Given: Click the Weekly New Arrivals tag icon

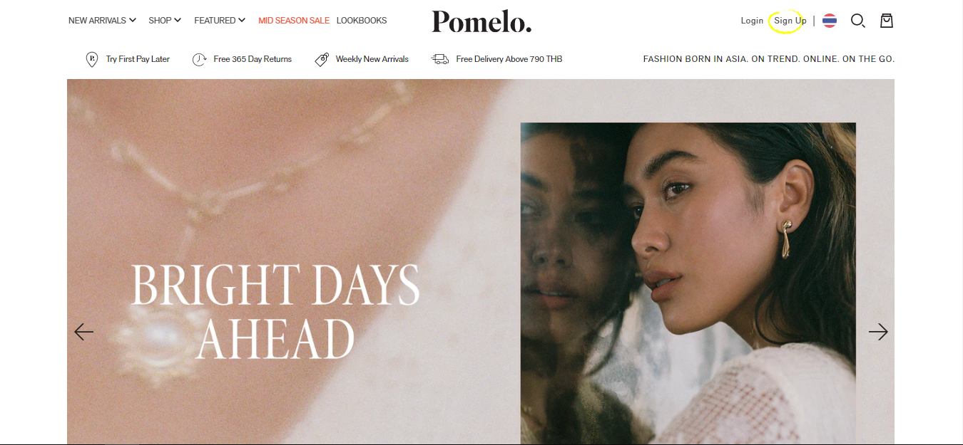Looking at the screenshot, I should pyautogui.click(x=322, y=59).
